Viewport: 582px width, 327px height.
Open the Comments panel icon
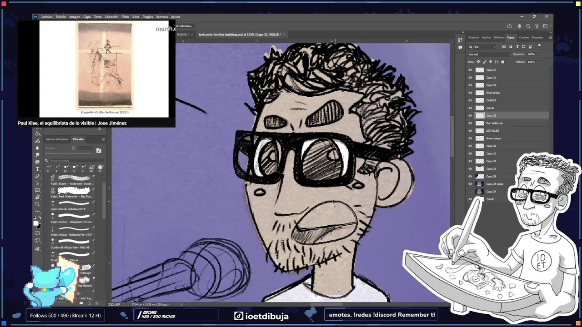[x=460, y=47]
